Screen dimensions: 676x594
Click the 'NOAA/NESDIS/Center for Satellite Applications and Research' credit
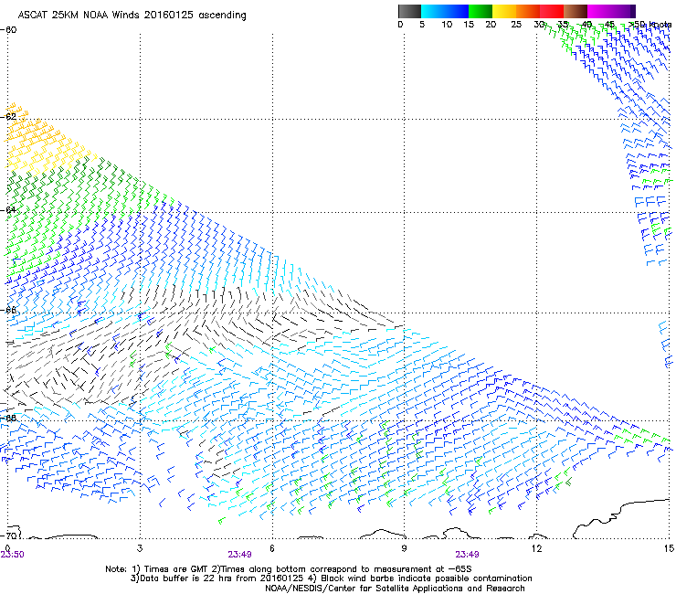pos(395,589)
